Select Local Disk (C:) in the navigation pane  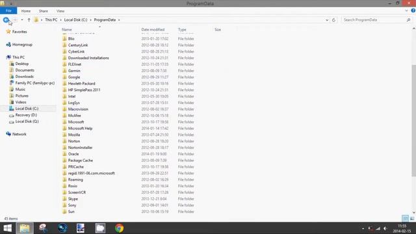[x=27, y=109]
